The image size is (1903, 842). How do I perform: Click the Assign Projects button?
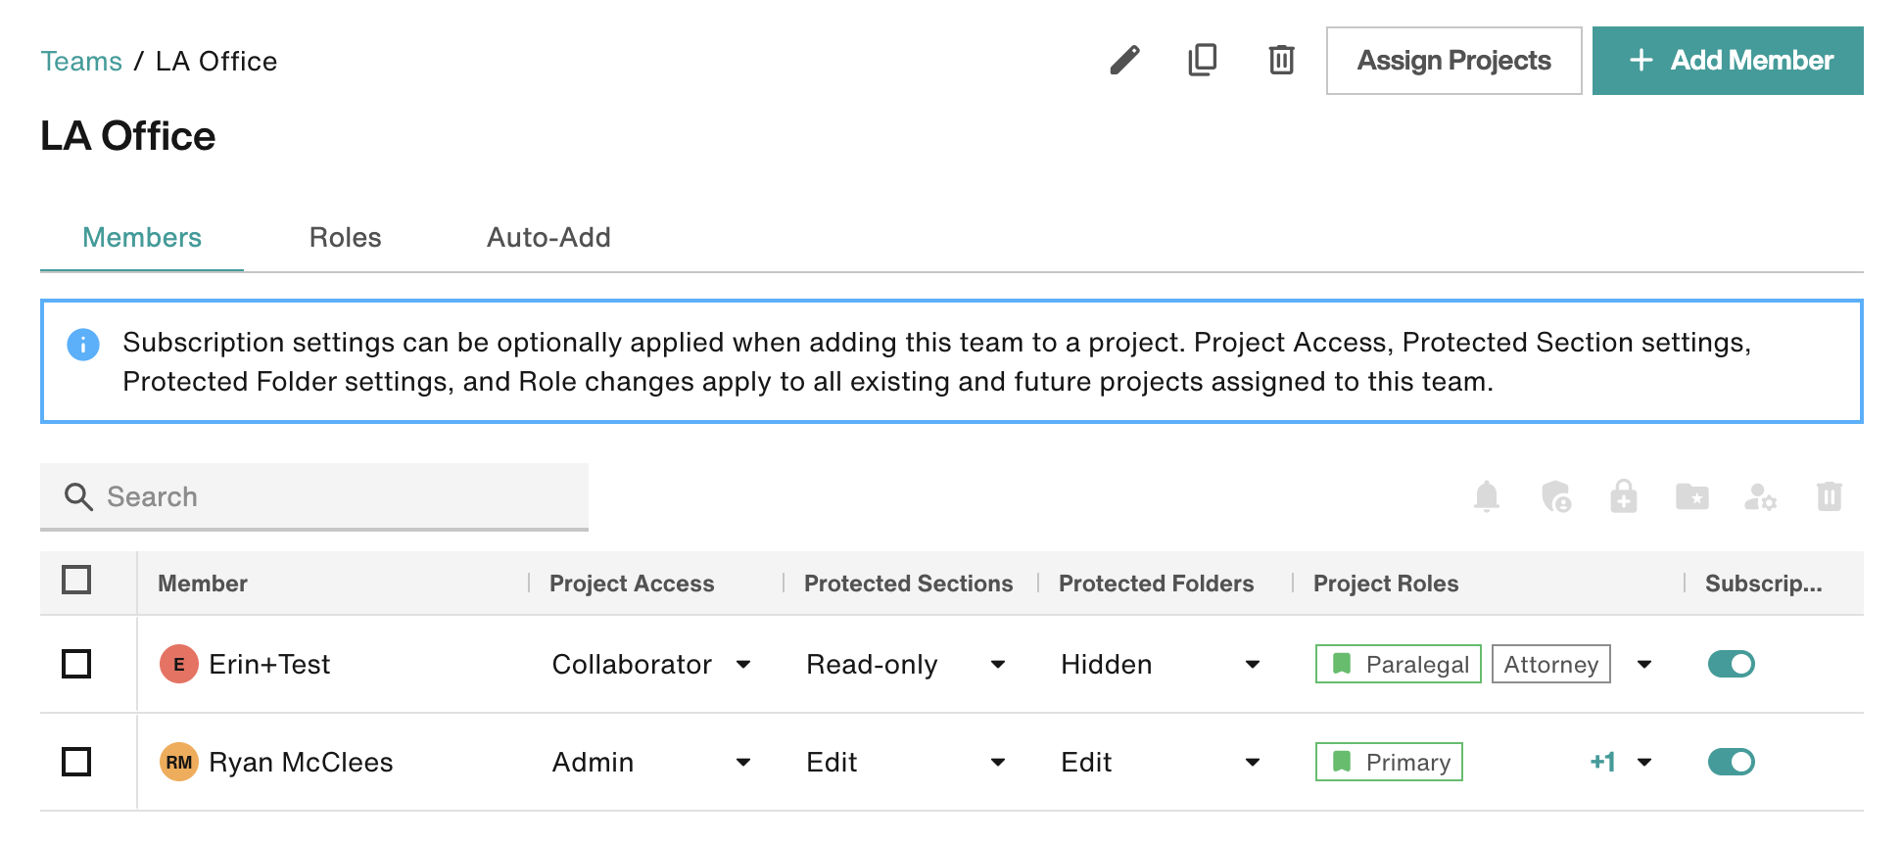point(1453,61)
